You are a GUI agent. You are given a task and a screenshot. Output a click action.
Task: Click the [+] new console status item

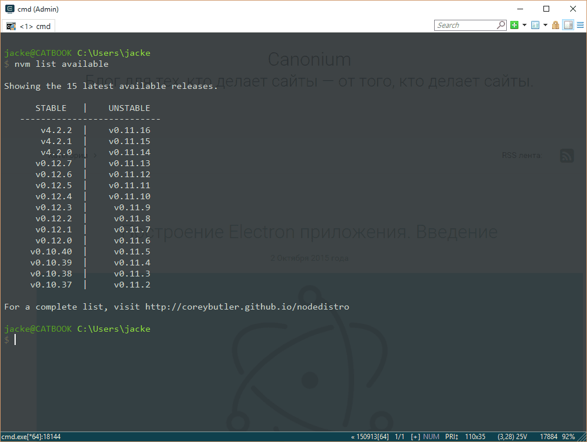416,437
